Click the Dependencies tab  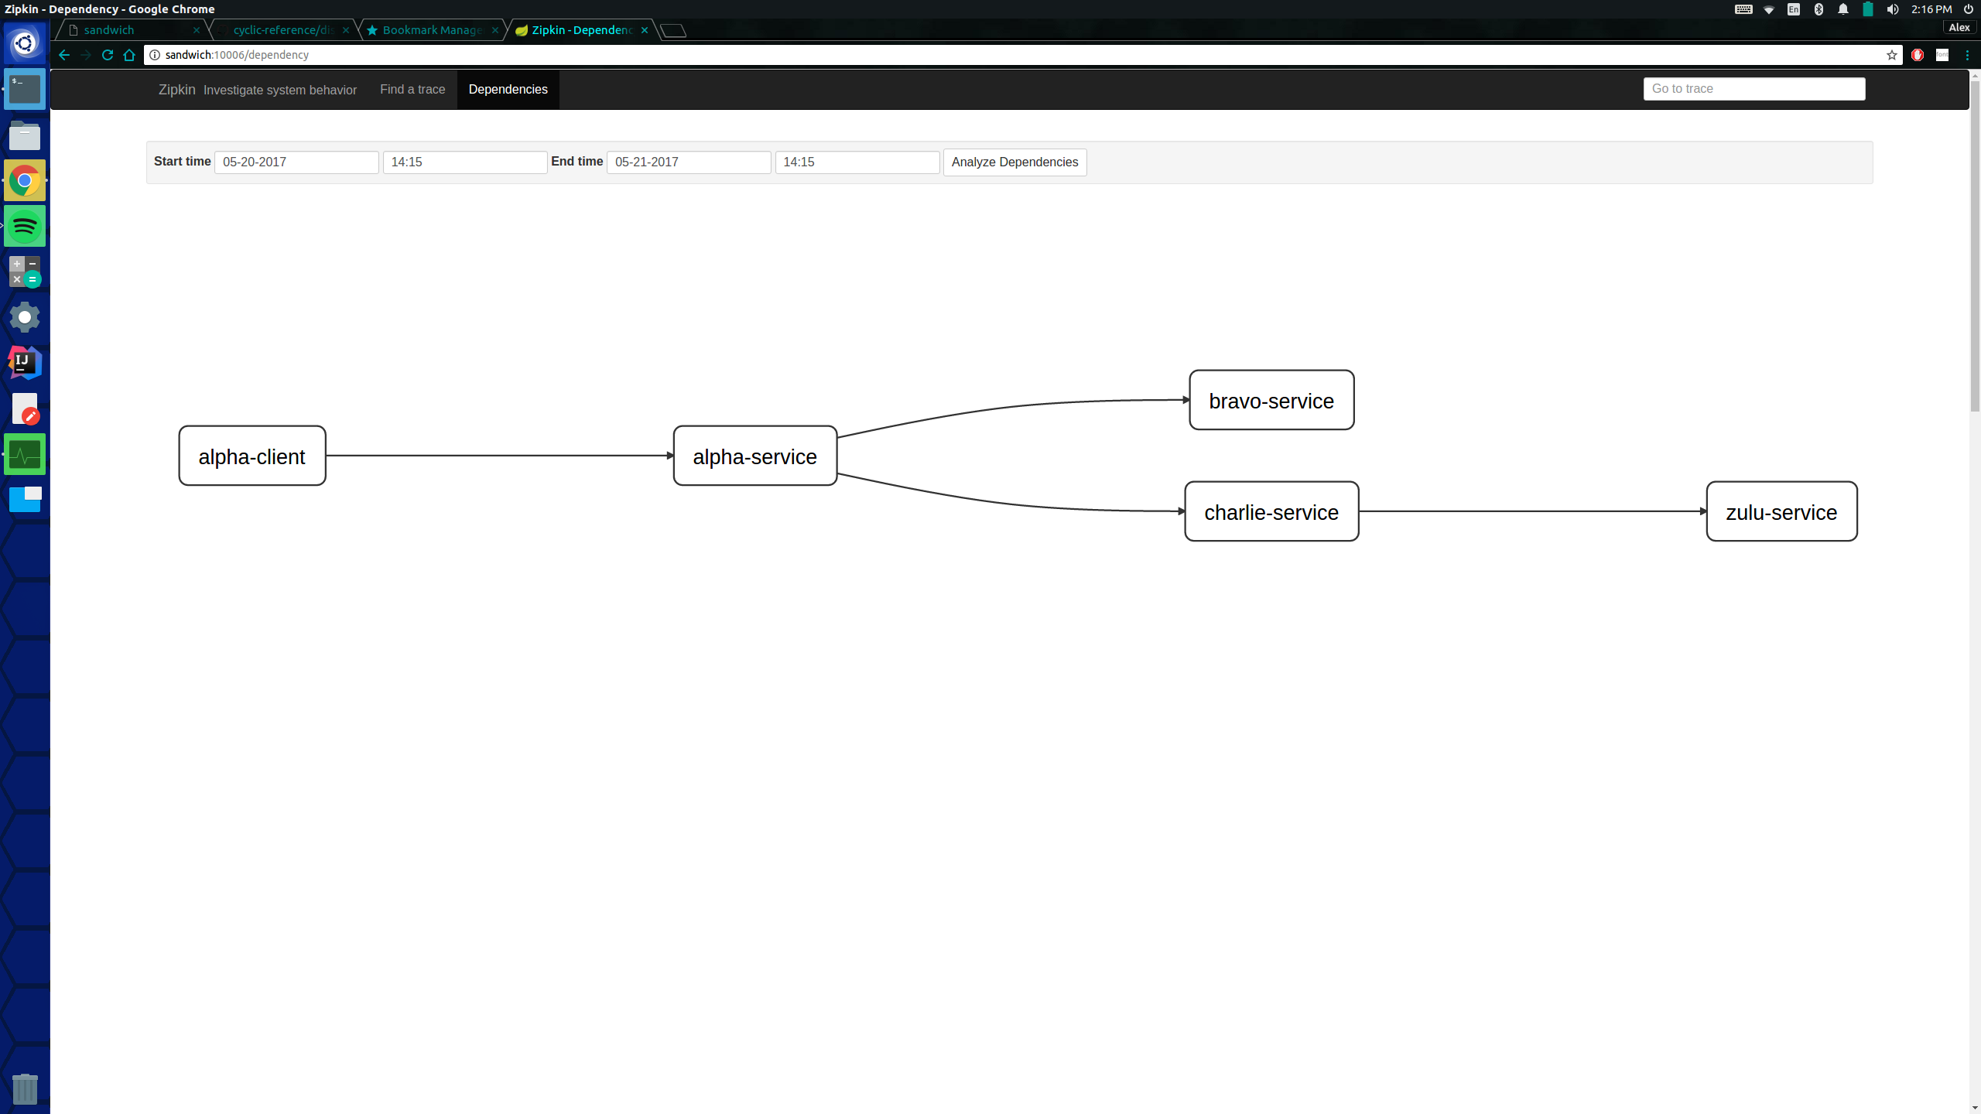508,88
